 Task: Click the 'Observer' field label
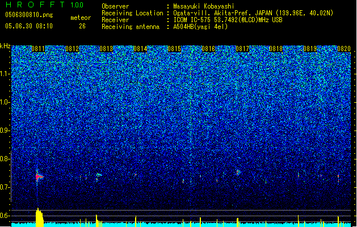(115, 6)
